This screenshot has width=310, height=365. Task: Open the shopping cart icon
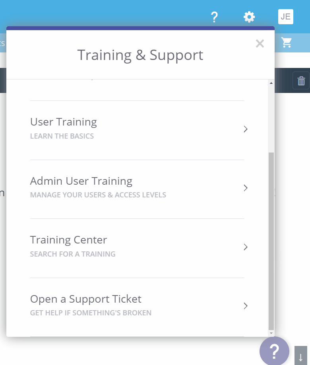point(286,42)
